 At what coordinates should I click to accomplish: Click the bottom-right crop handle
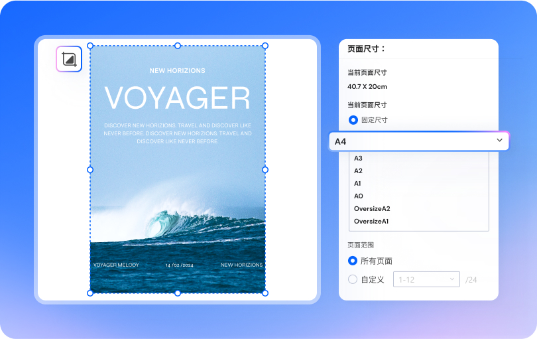pyautogui.click(x=265, y=293)
